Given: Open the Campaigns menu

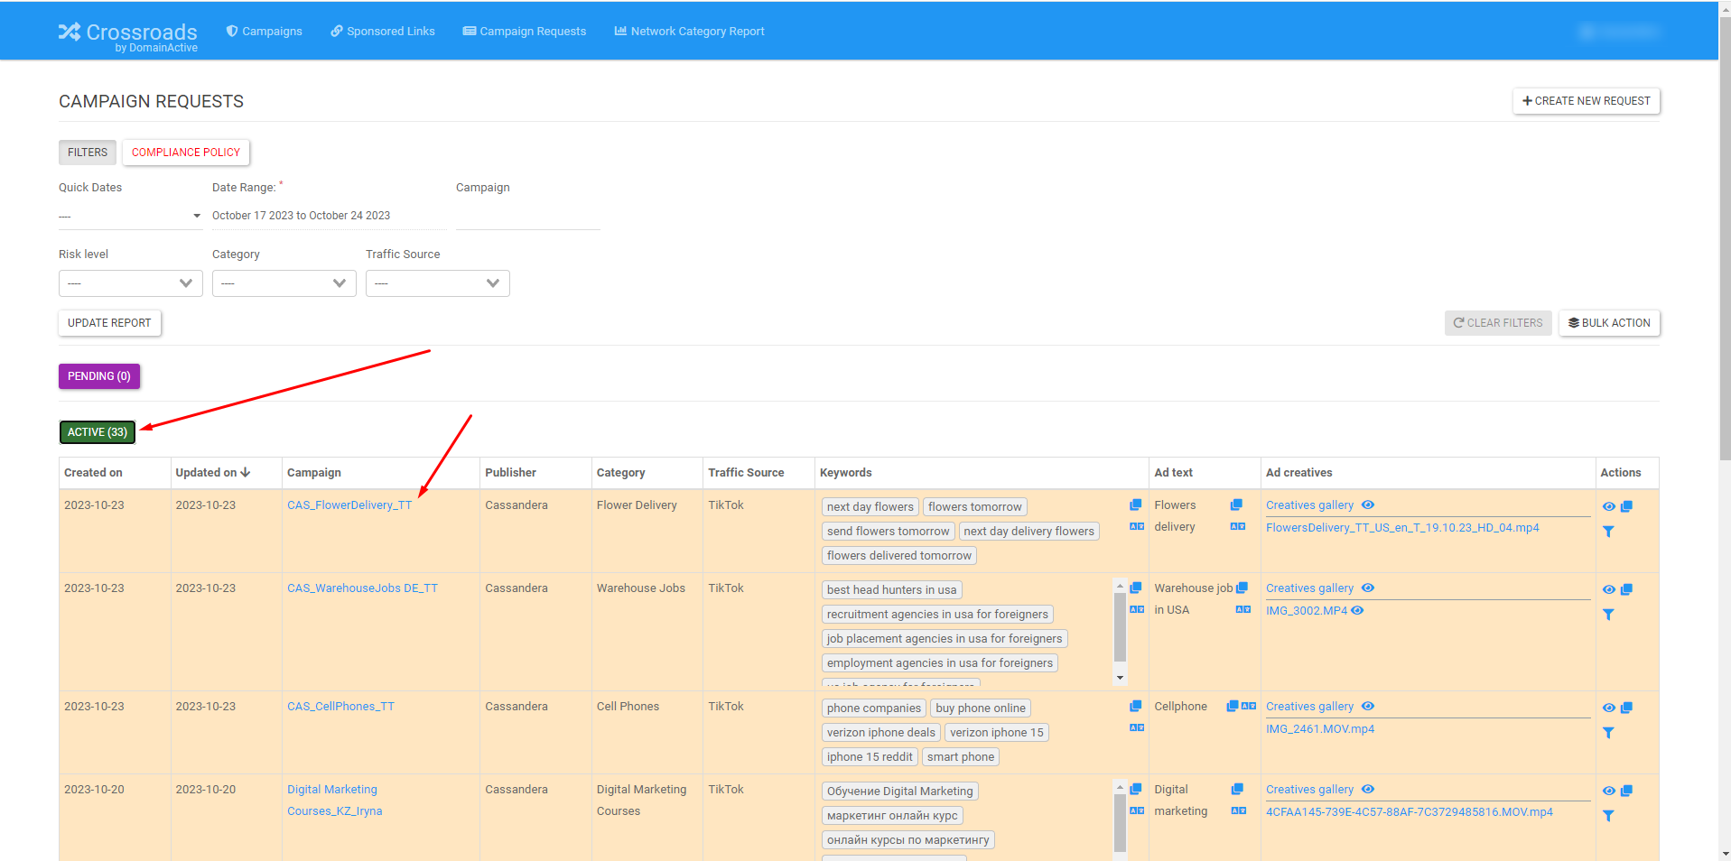Looking at the screenshot, I should coord(265,31).
